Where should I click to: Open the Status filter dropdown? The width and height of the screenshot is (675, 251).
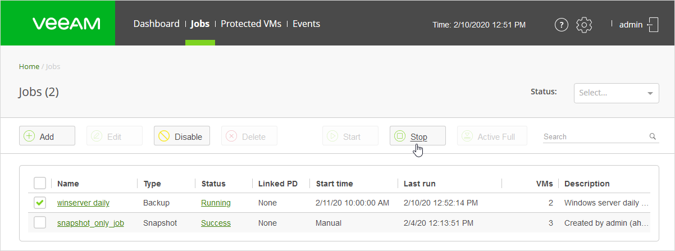click(616, 93)
